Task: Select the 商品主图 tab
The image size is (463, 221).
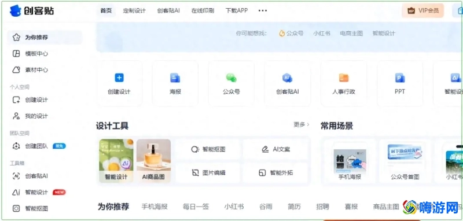Action: pos(386,207)
